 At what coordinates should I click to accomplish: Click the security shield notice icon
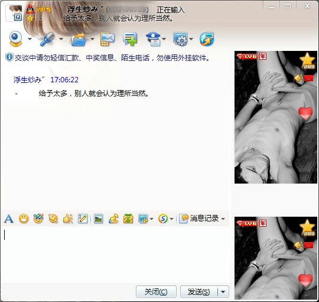click(x=9, y=57)
